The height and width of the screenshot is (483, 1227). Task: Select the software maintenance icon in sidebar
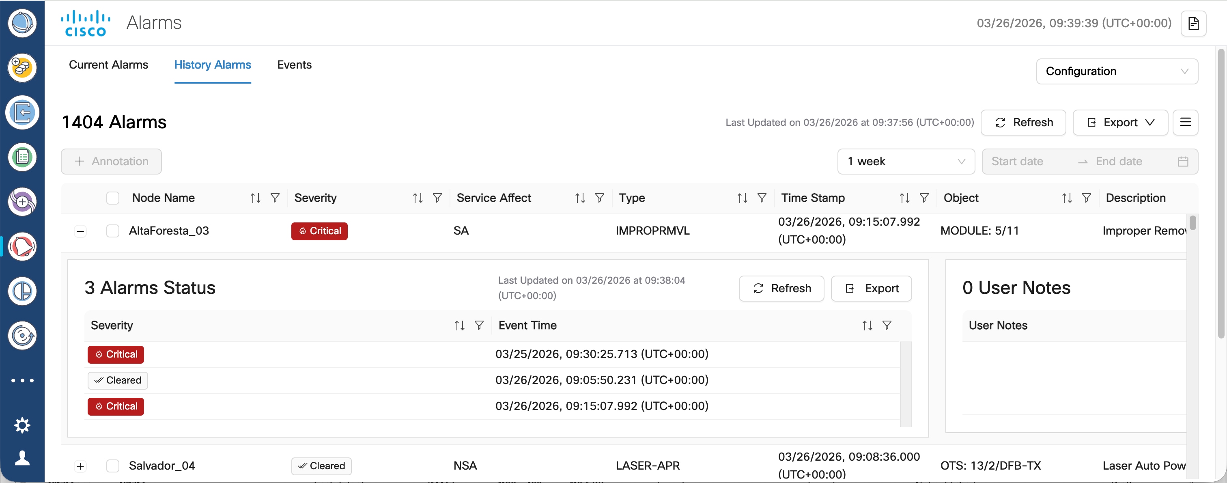[x=22, y=335]
